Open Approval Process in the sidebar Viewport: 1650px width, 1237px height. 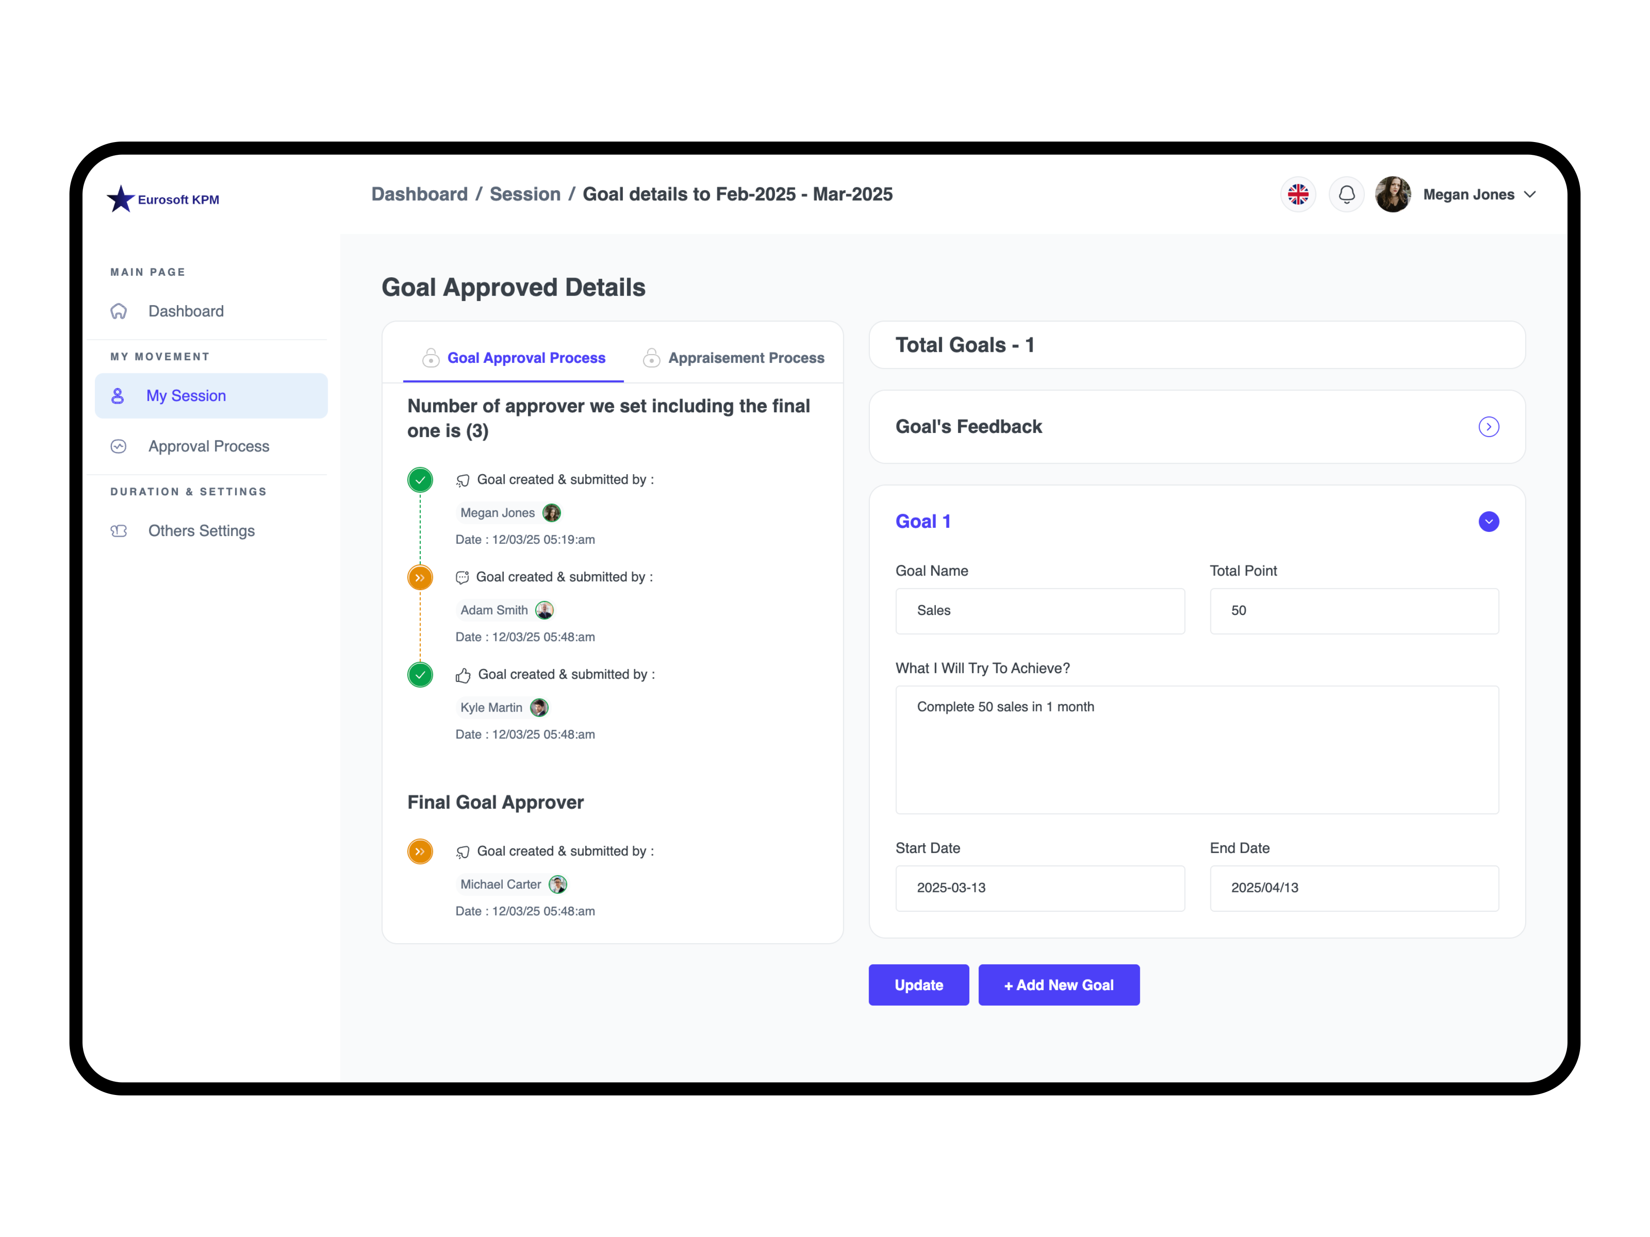click(x=208, y=446)
